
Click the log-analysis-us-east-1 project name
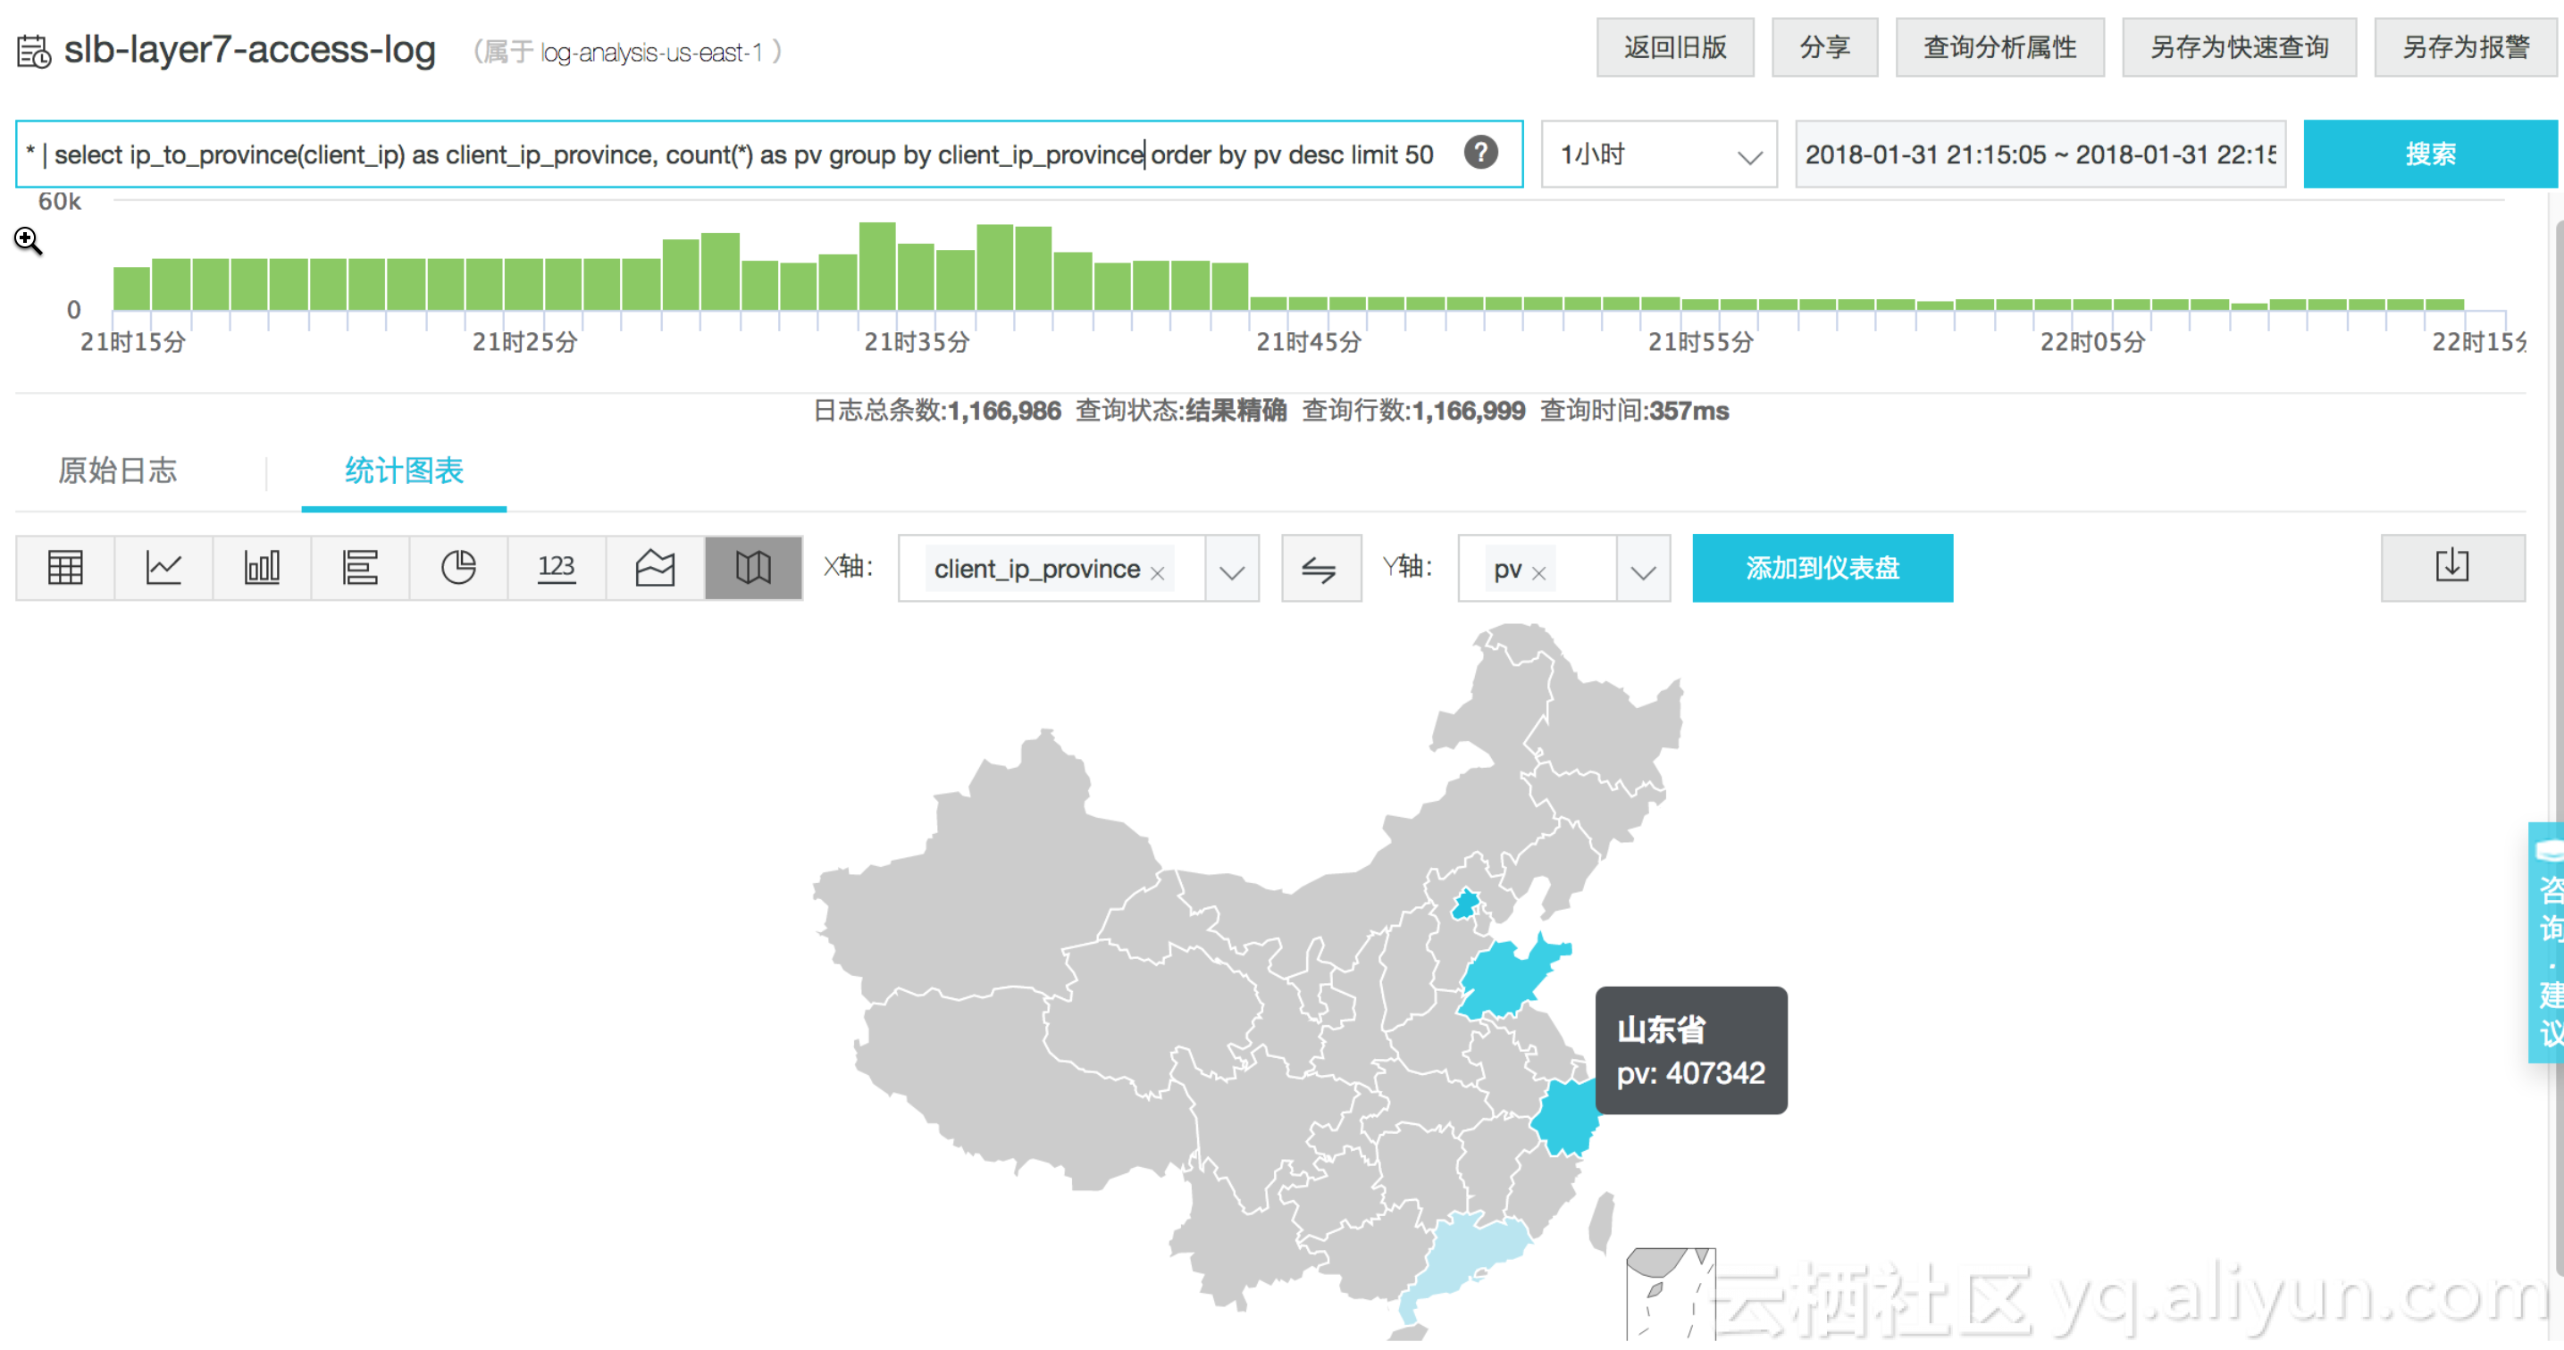coord(652,52)
